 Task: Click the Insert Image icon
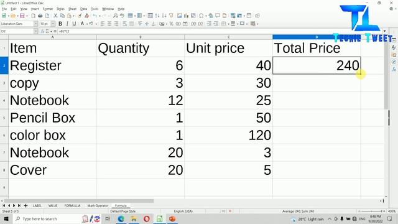tap(180, 16)
